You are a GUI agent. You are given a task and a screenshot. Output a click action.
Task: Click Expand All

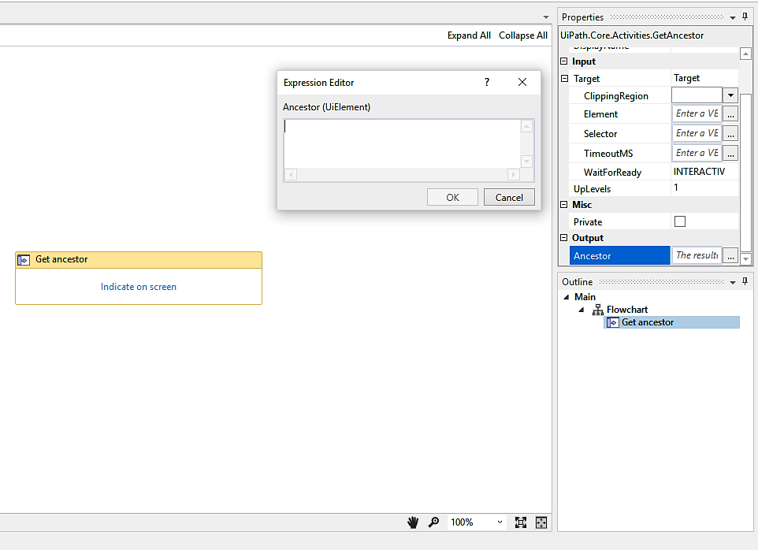(x=469, y=35)
